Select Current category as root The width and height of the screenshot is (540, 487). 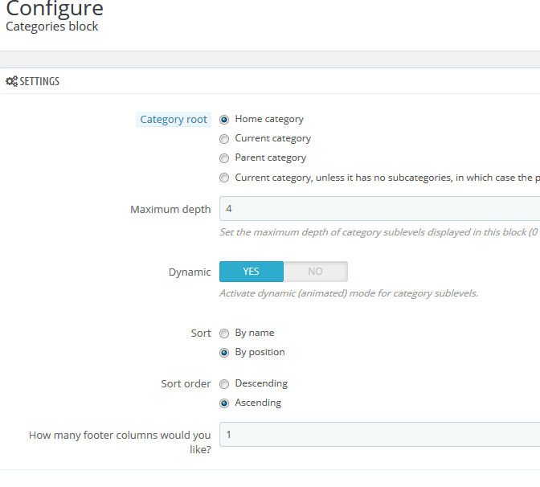224,139
